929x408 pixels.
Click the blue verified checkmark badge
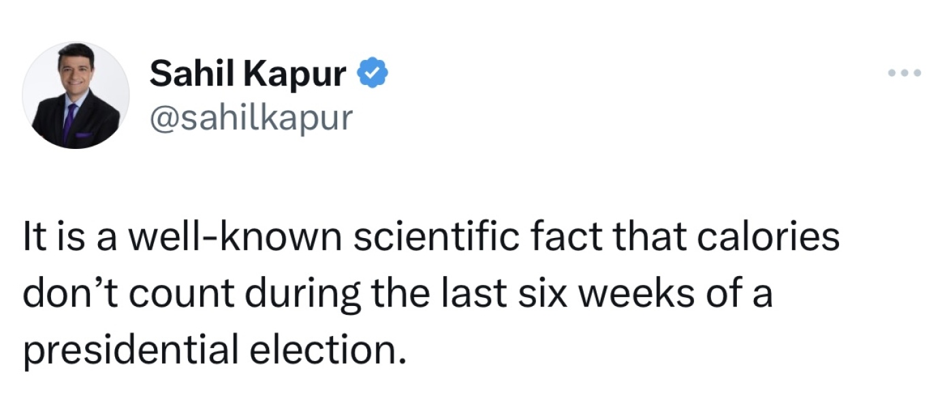tap(374, 73)
